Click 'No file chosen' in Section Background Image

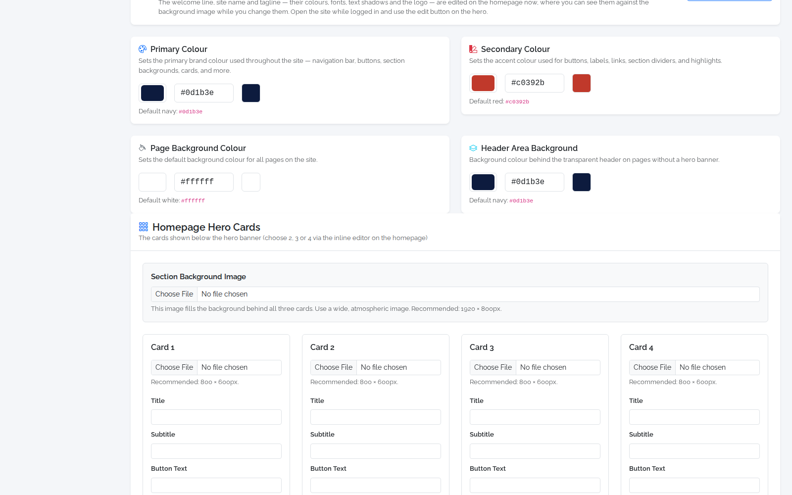(x=224, y=294)
